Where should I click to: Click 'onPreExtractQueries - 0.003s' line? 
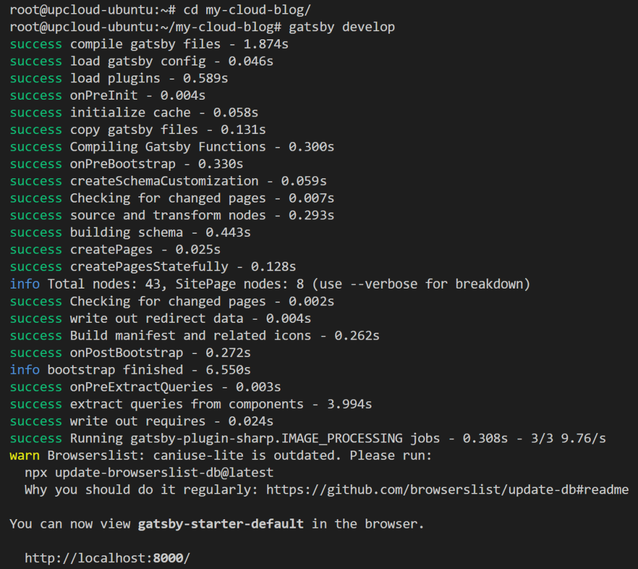point(145,386)
